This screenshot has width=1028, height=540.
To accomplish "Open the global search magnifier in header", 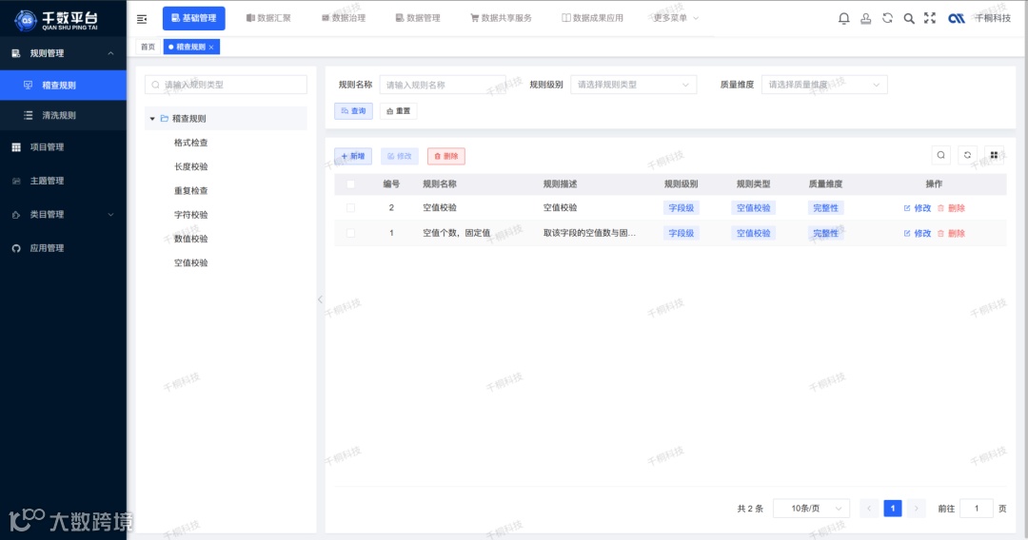I will (x=909, y=18).
